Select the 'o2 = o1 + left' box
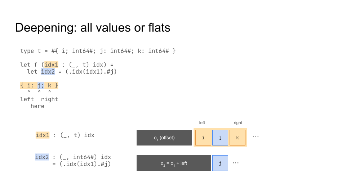Screen dimensions: 346x194 (x=174, y=163)
